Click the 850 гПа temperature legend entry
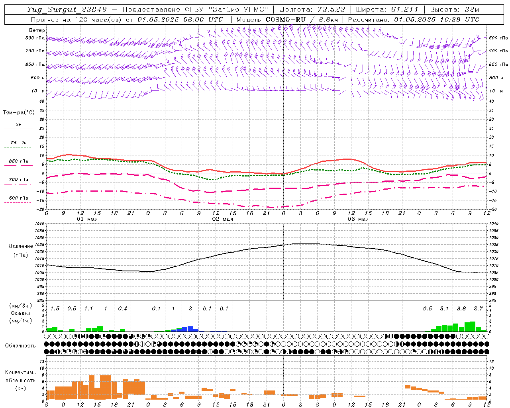 click(x=18, y=161)
